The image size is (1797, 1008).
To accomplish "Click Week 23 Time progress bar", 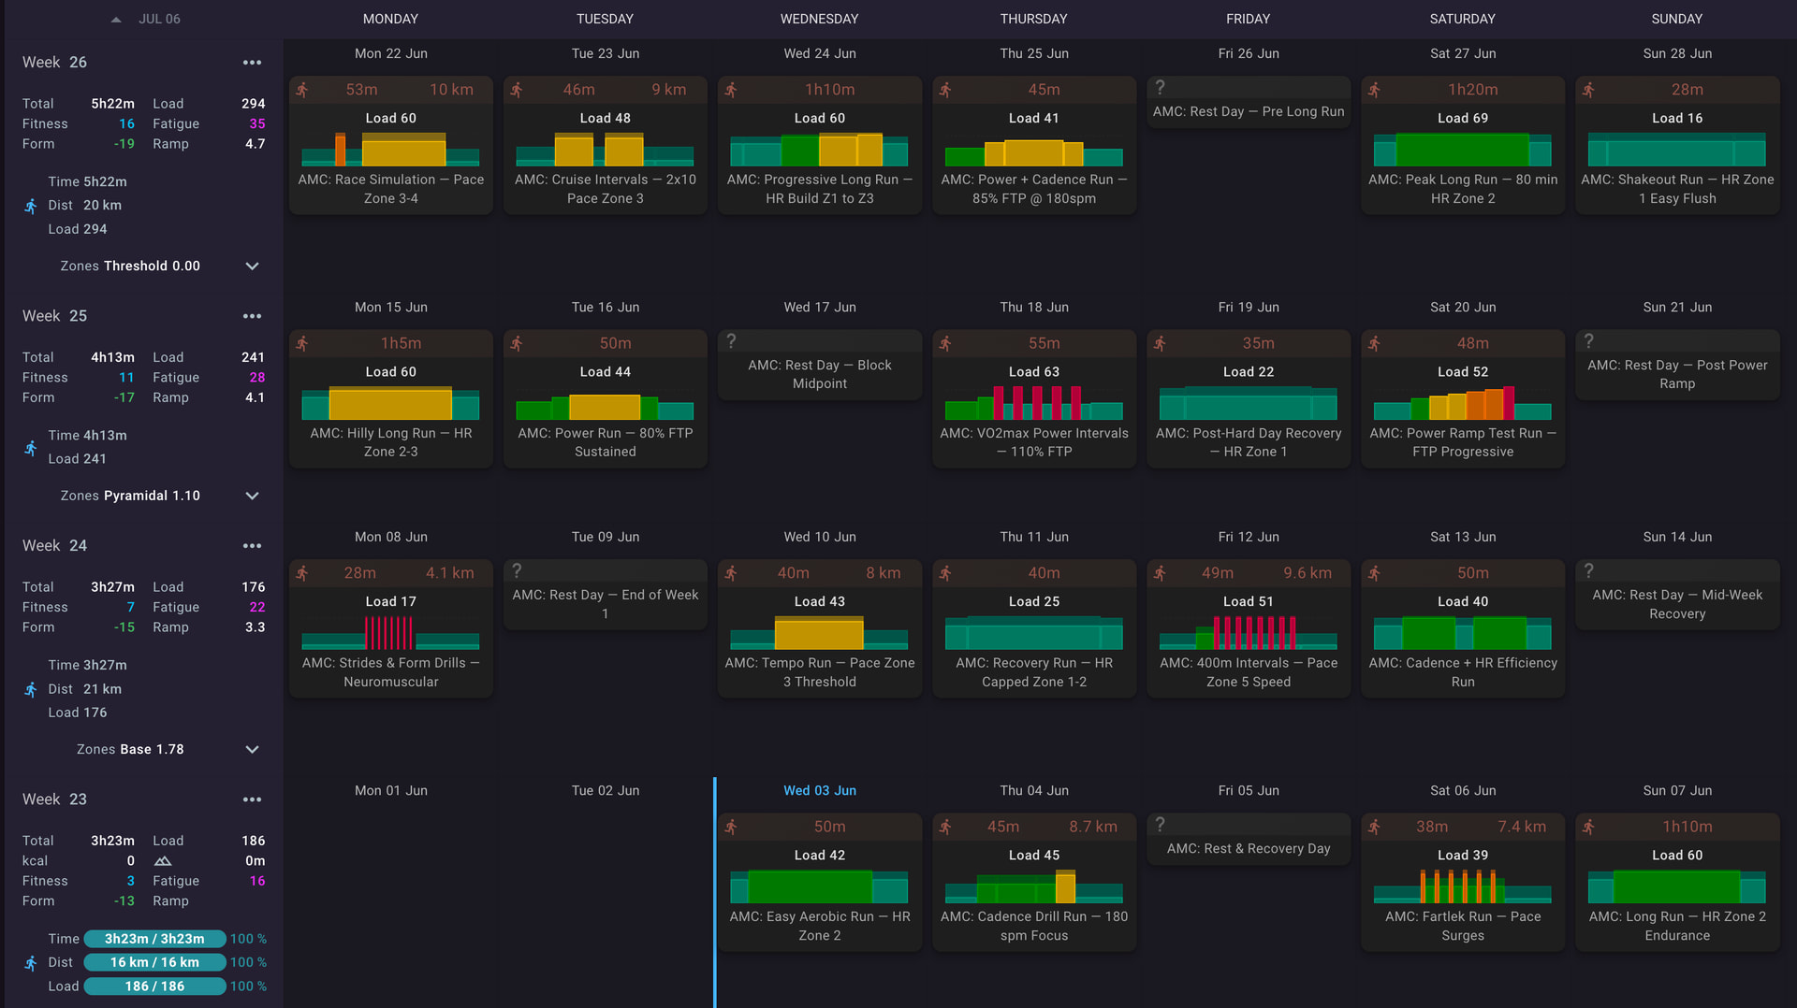I will point(154,939).
